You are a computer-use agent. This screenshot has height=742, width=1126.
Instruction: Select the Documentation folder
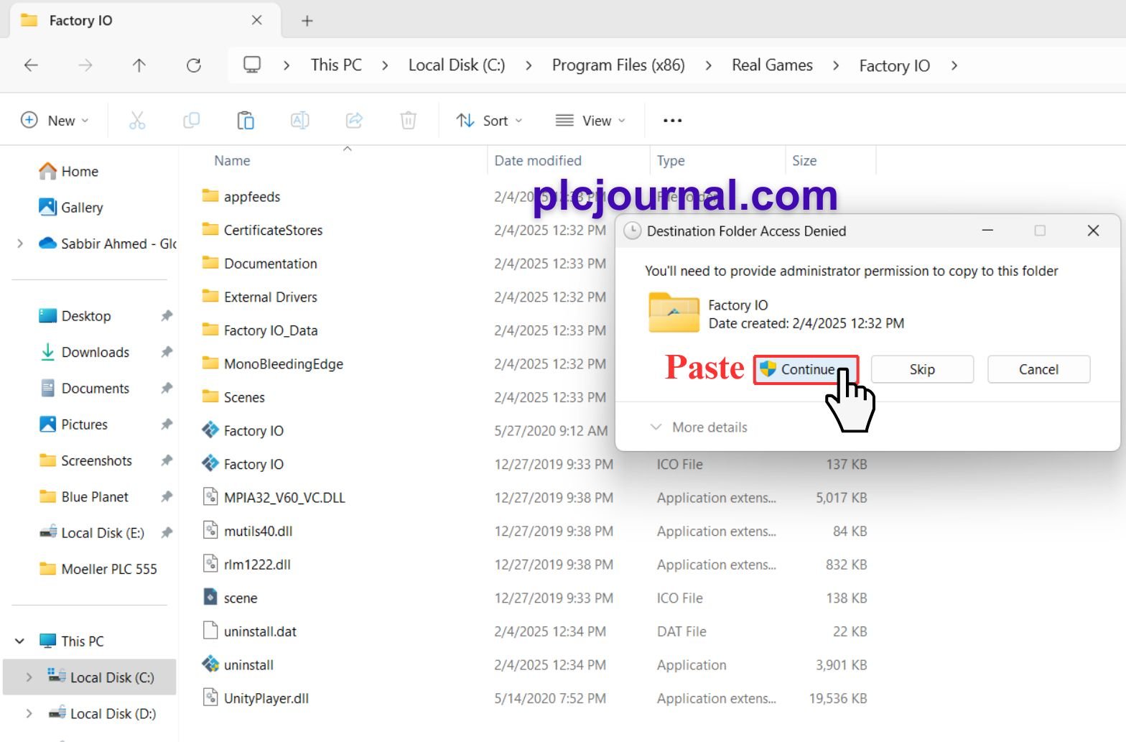pyautogui.click(x=259, y=264)
